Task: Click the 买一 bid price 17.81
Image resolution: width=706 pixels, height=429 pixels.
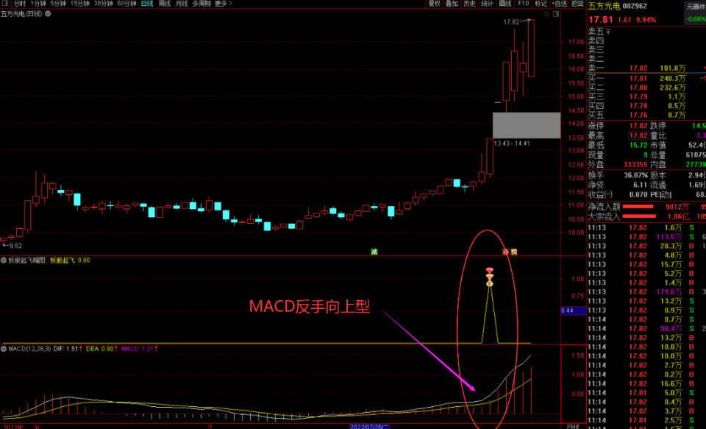Action: [x=638, y=79]
